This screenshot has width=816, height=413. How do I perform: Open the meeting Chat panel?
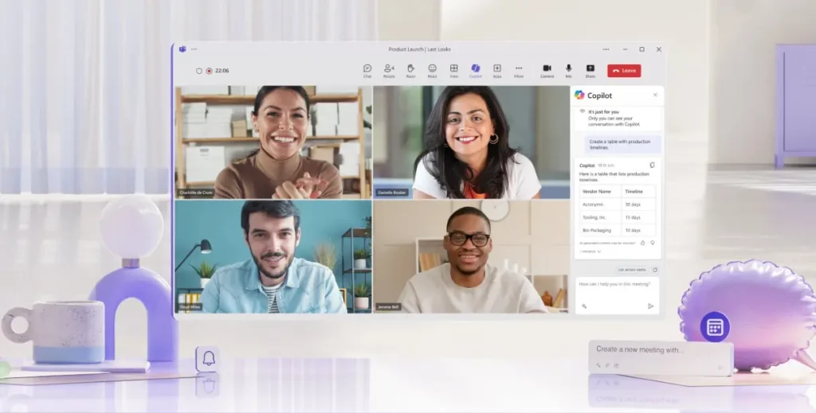(367, 71)
